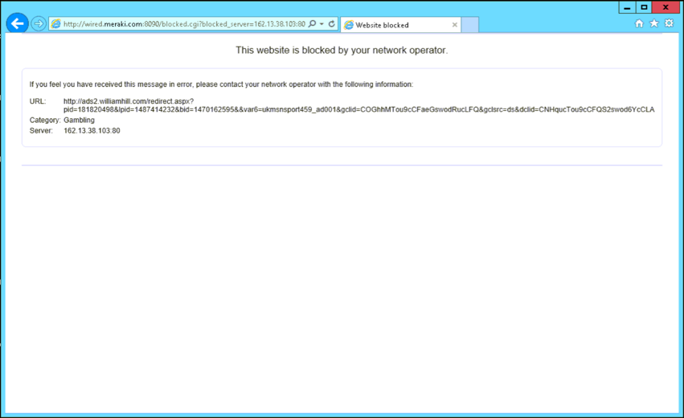Click the 'URL:' label
The image size is (684, 418).
pyautogui.click(x=38, y=101)
